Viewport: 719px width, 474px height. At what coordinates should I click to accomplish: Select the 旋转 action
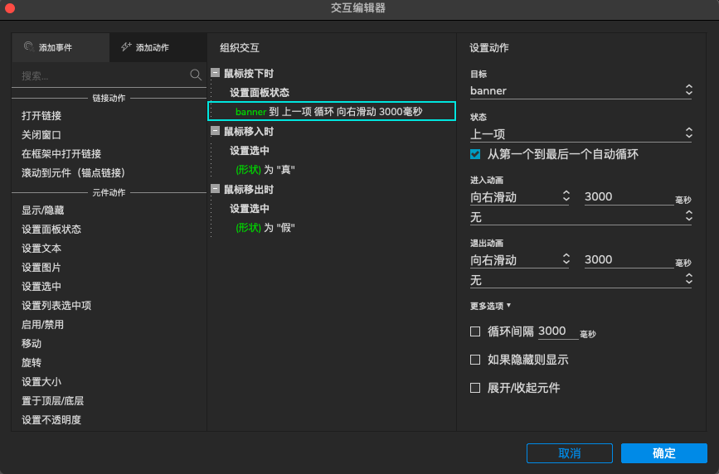pyautogui.click(x=32, y=363)
